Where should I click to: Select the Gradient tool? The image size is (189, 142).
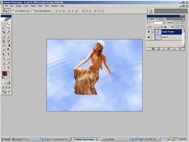tap(9, 45)
